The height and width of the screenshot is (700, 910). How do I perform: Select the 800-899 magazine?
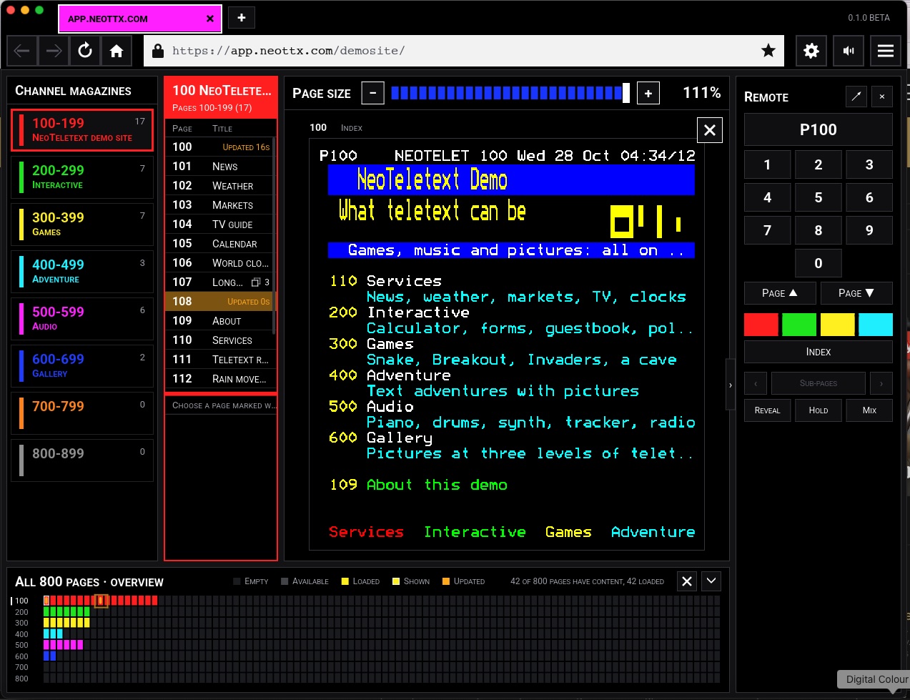pyautogui.click(x=82, y=460)
